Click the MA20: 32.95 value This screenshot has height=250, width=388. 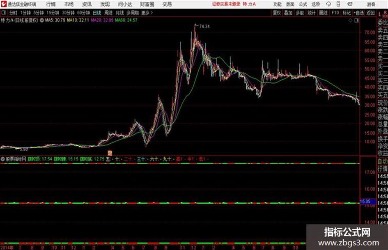point(102,20)
